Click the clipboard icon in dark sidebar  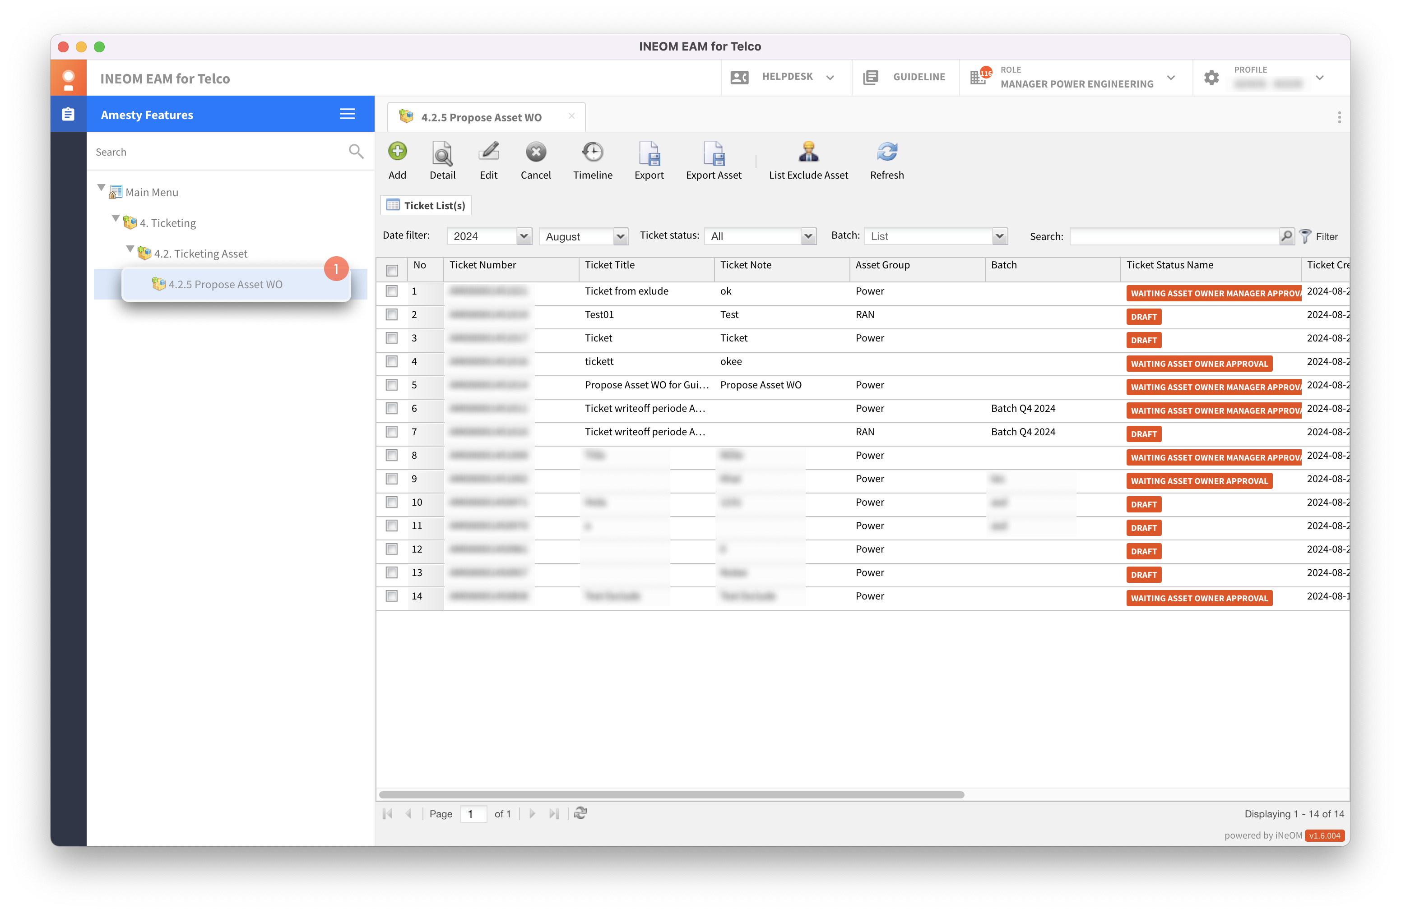point(68,114)
